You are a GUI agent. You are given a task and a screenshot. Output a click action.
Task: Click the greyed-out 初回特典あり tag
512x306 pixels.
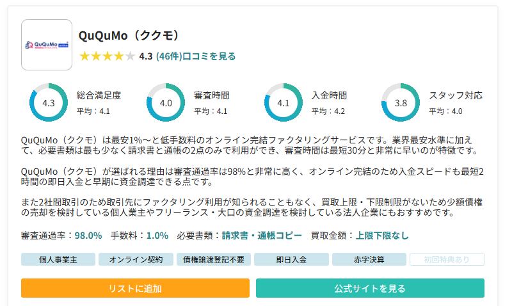click(x=447, y=259)
